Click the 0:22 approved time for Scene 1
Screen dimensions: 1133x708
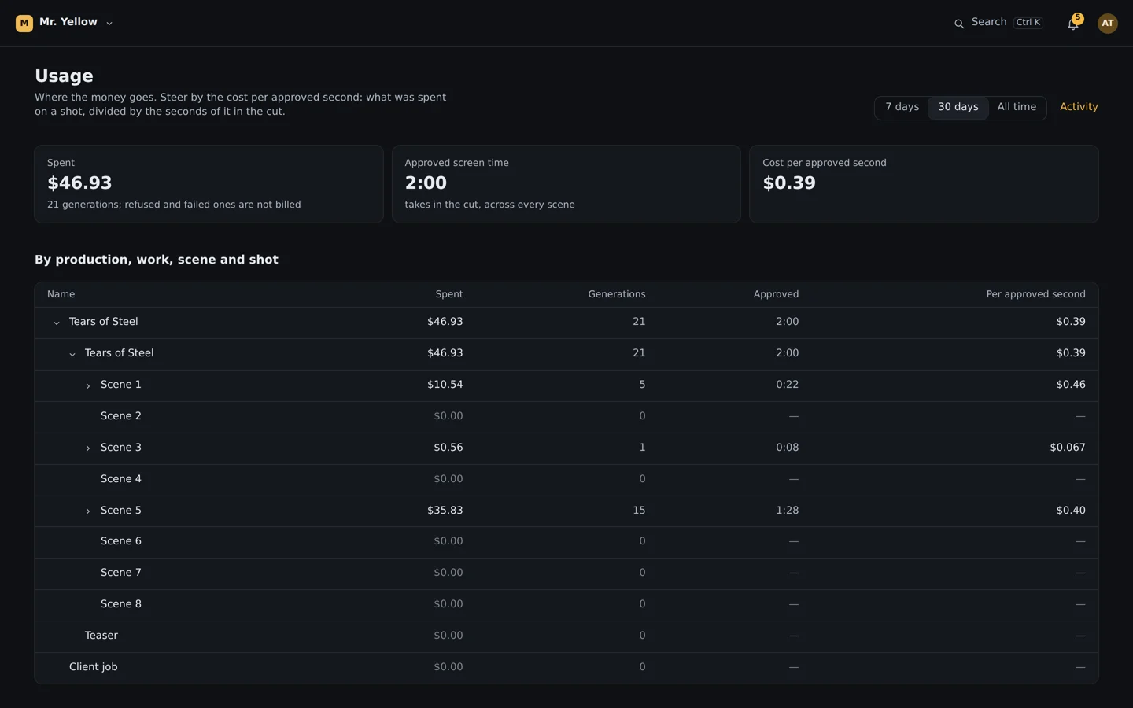point(787,385)
